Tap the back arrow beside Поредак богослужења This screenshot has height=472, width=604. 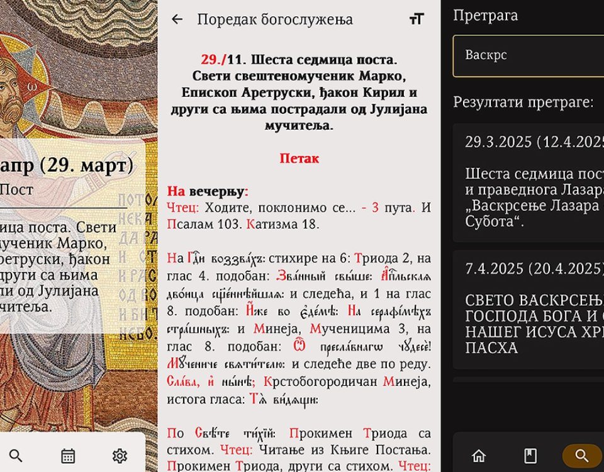[177, 20]
